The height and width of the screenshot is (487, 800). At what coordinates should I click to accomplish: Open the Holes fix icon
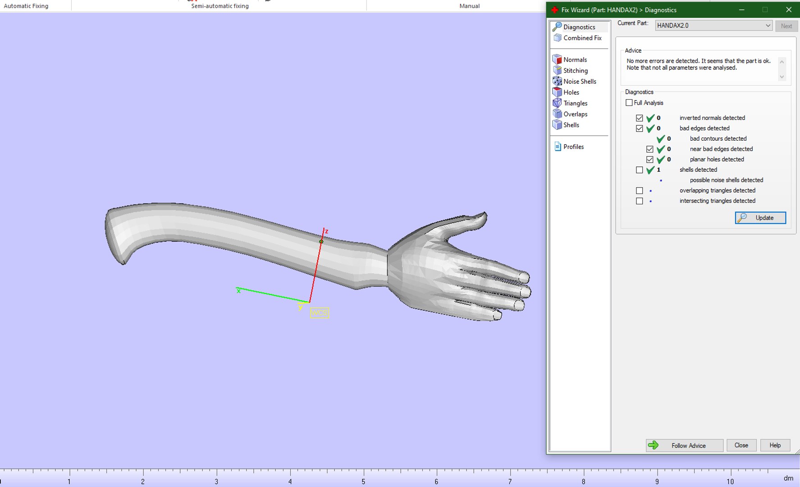[x=557, y=92]
